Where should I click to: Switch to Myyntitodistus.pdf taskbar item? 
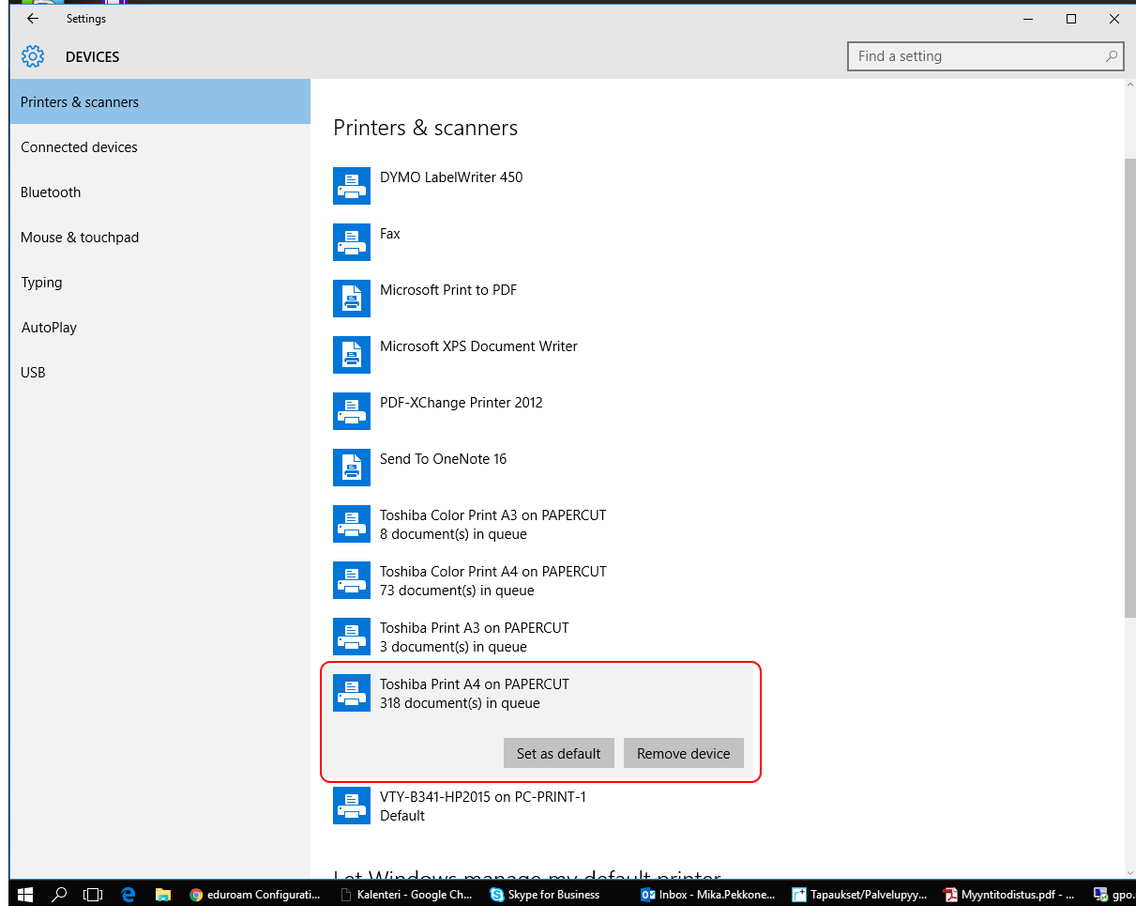coord(1010,895)
